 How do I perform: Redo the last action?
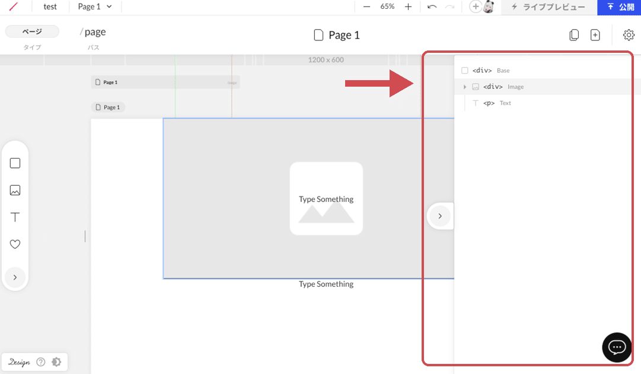tap(449, 7)
